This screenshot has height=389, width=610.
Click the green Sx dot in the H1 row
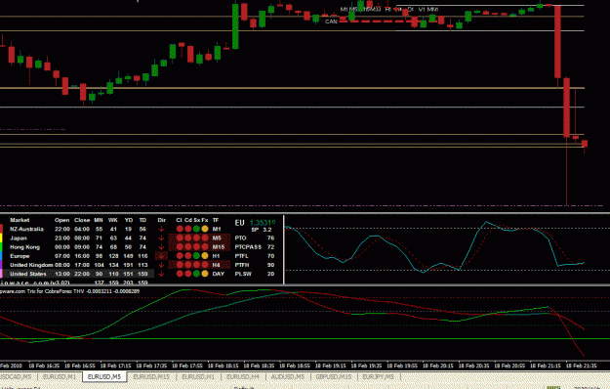[x=196, y=256]
